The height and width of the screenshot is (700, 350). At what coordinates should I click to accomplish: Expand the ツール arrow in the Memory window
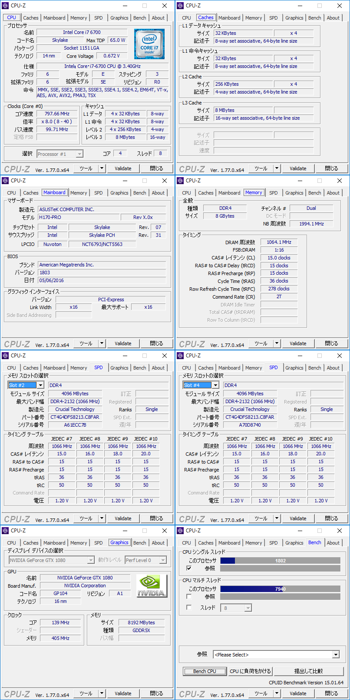click(277, 343)
